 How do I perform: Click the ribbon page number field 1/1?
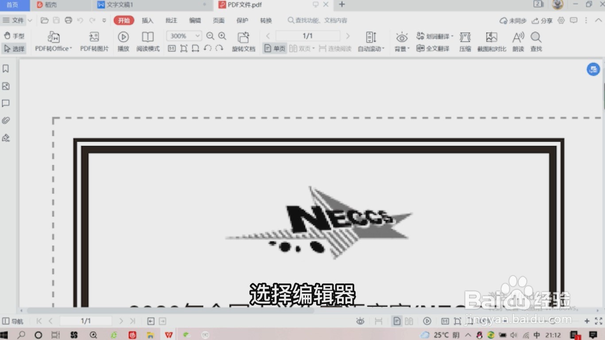[x=308, y=36]
